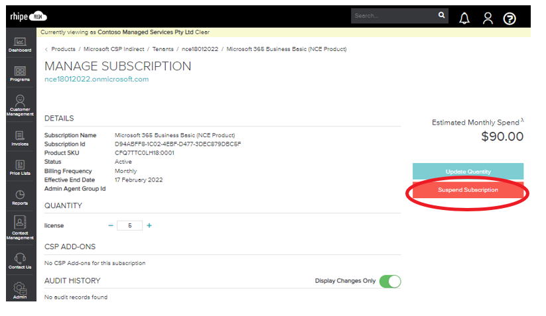
Task: Go to nce18012022 breadcrumb
Action: pyautogui.click(x=200, y=49)
